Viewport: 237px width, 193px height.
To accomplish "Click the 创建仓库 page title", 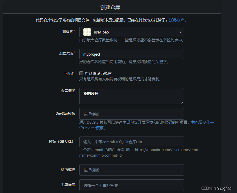I will 110,7.
